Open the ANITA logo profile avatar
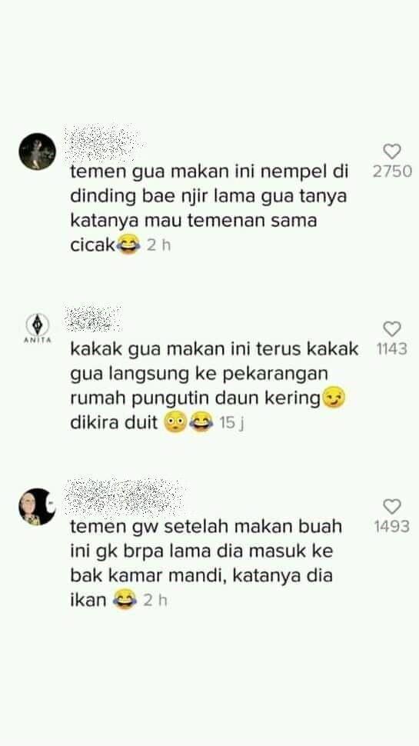Viewport: 419px width, 746px height. tap(37, 328)
